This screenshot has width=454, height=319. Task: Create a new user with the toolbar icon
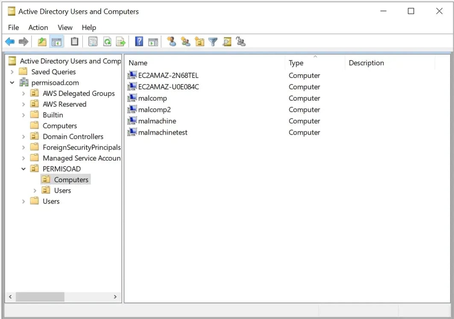click(172, 42)
